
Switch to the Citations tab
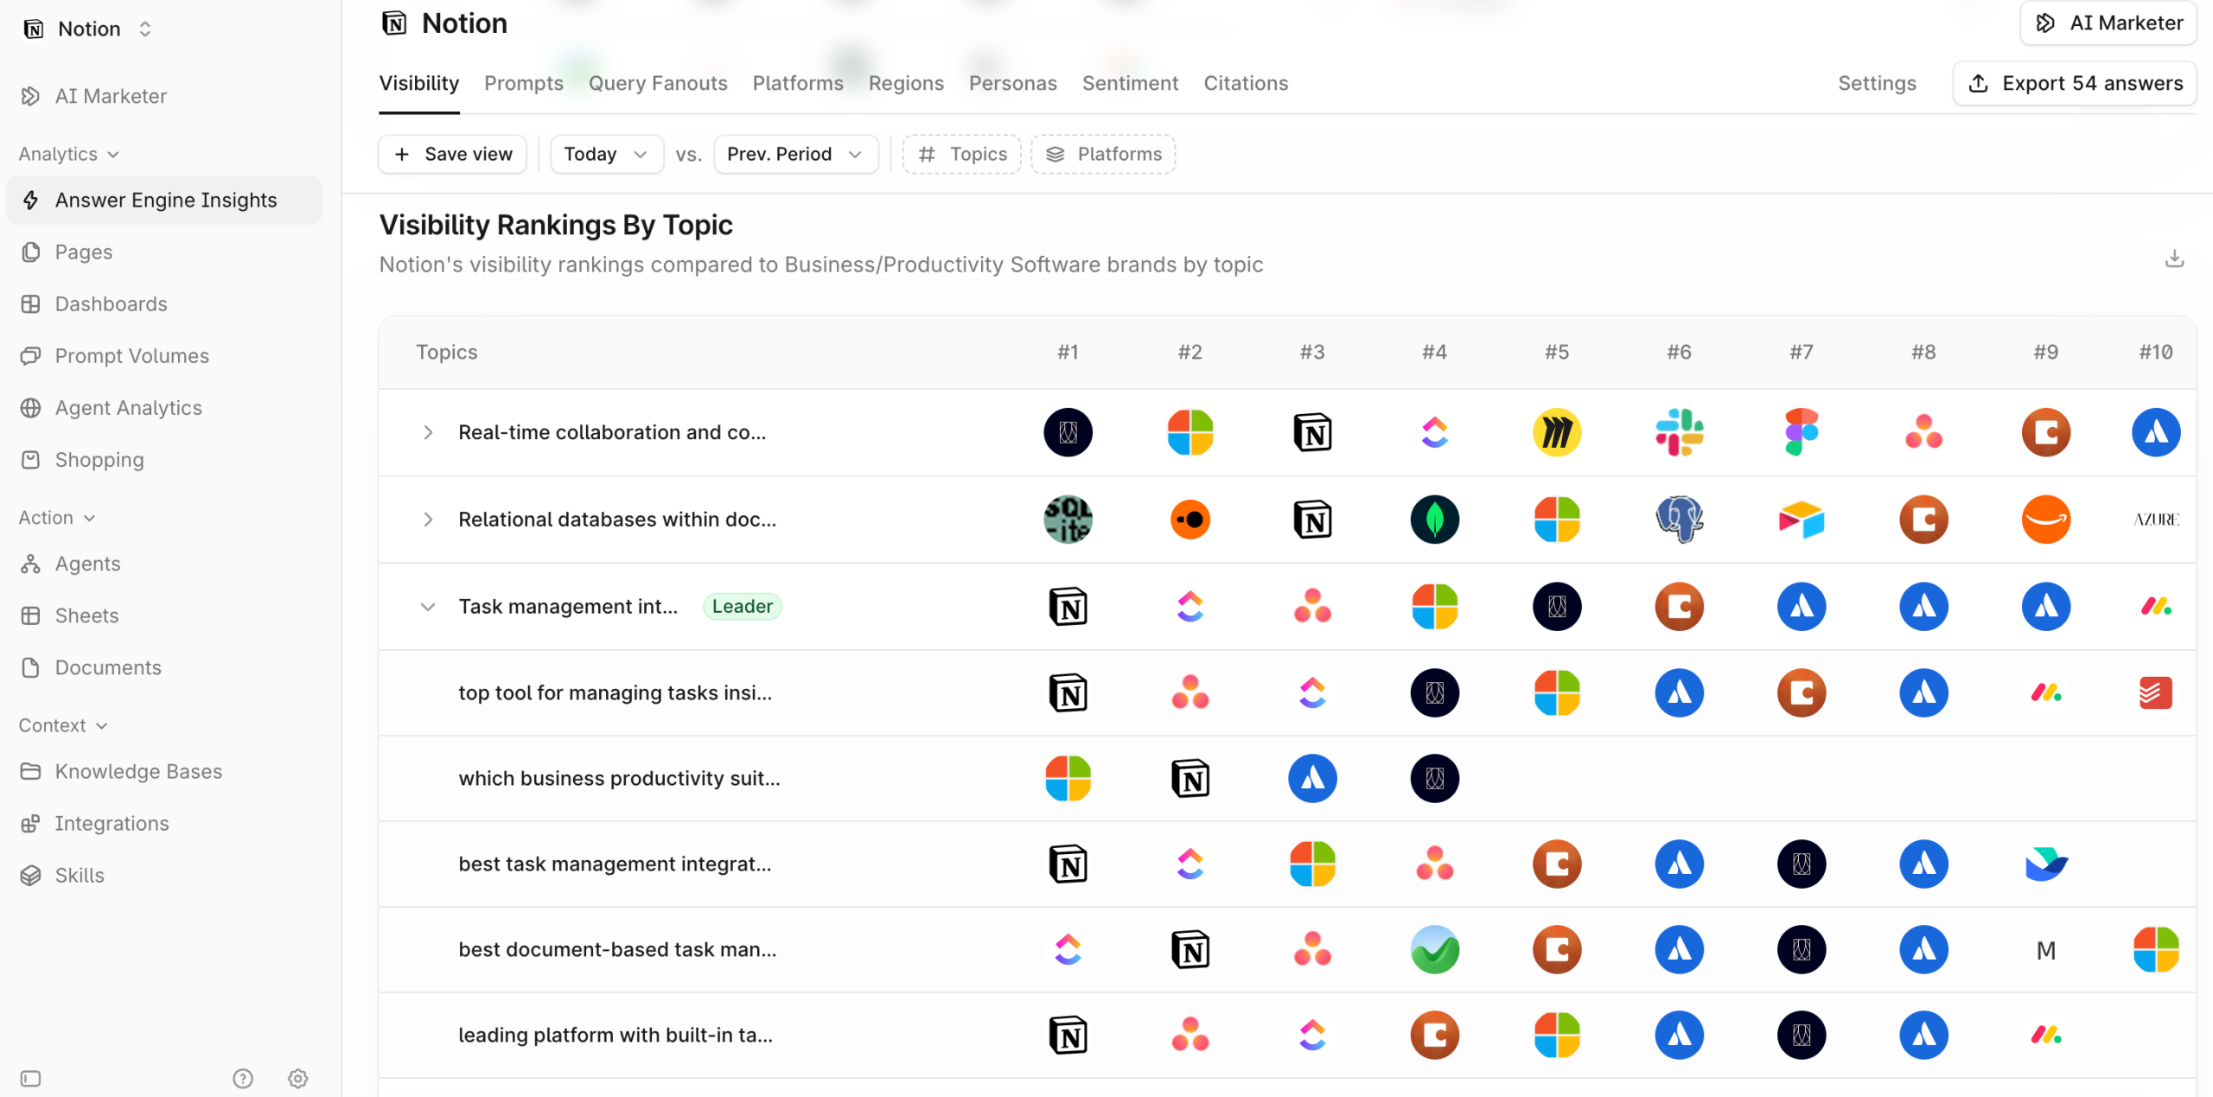1246,83
